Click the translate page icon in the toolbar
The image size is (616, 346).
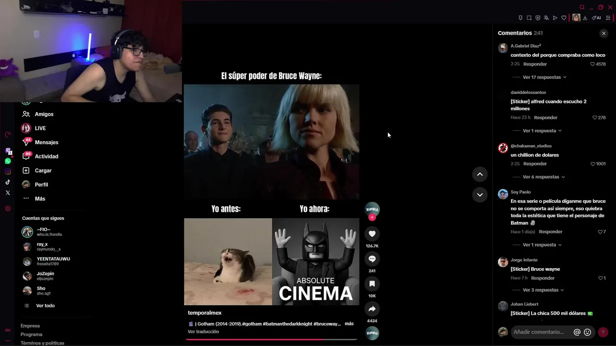point(546,18)
